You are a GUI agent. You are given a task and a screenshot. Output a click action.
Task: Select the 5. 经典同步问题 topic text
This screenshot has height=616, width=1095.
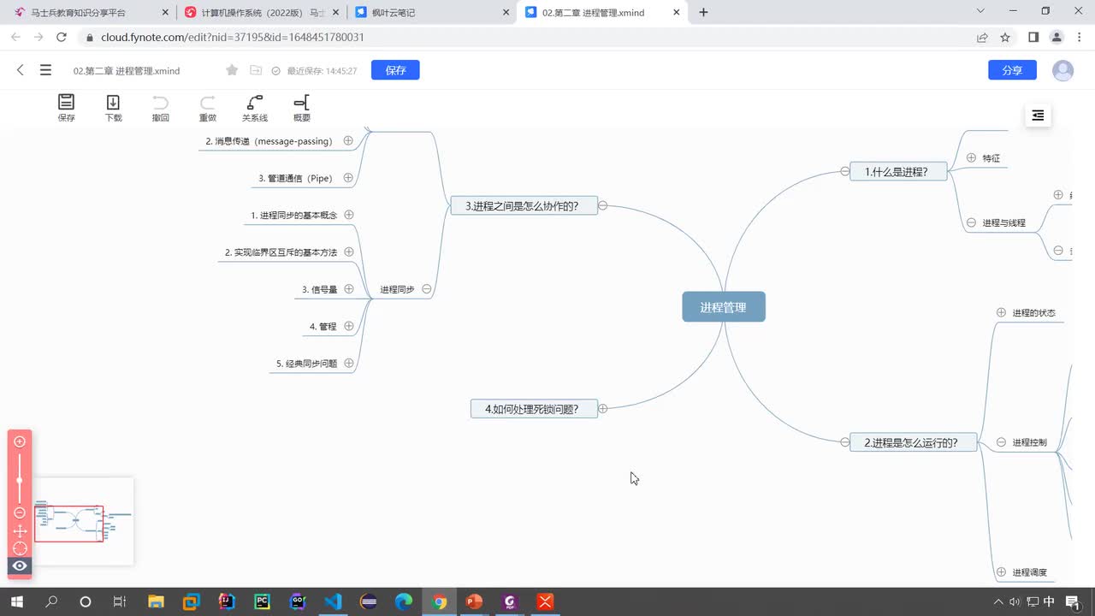(x=306, y=364)
